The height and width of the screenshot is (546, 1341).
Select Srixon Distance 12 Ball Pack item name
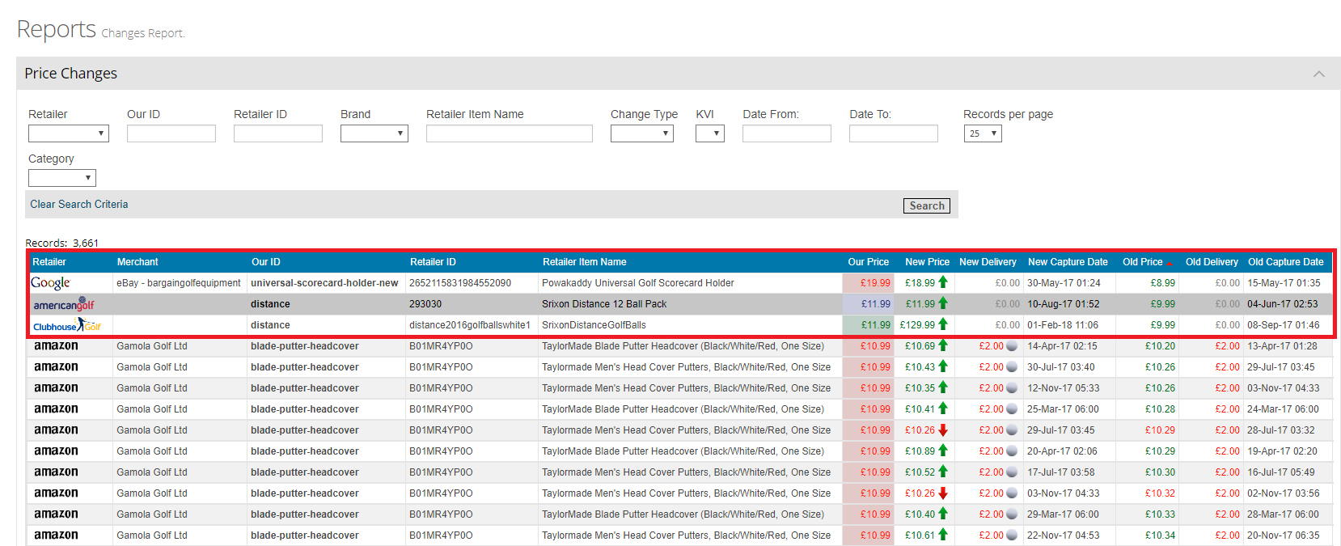[x=604, y=304]
